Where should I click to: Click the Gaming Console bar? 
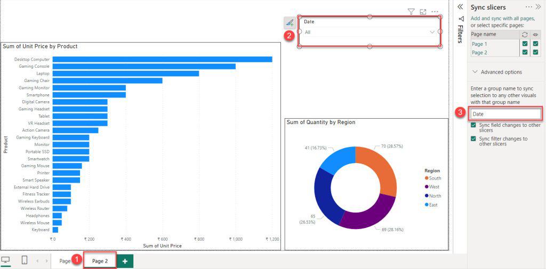click(x=144, y=67)
